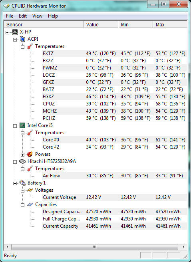Select the EX2Z sensor row

pyautogui.click(x=114, y=61)
